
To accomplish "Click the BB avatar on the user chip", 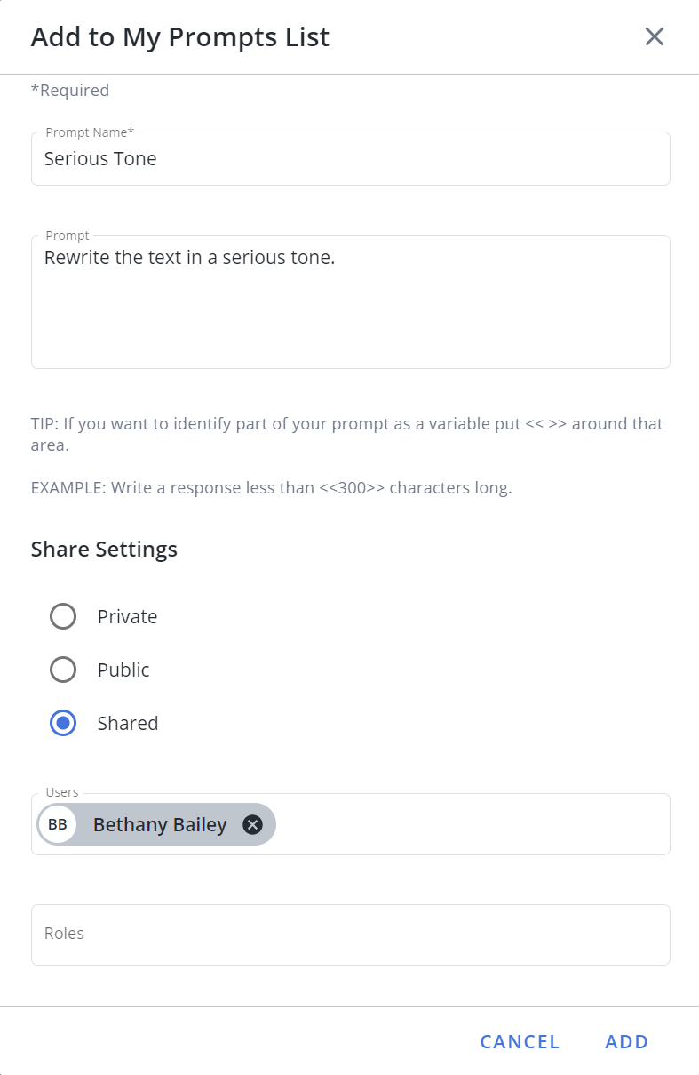I will (58, 824).
